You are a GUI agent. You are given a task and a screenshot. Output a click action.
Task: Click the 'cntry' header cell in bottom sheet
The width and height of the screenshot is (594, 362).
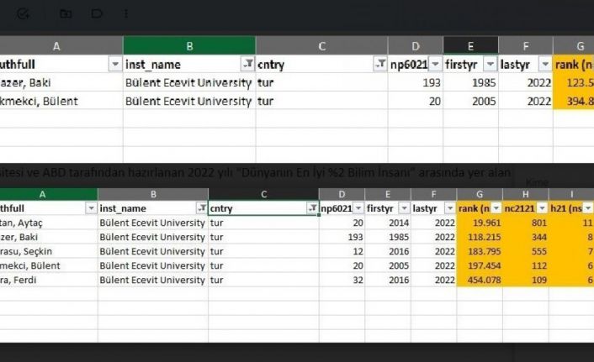tap(263, 208)
